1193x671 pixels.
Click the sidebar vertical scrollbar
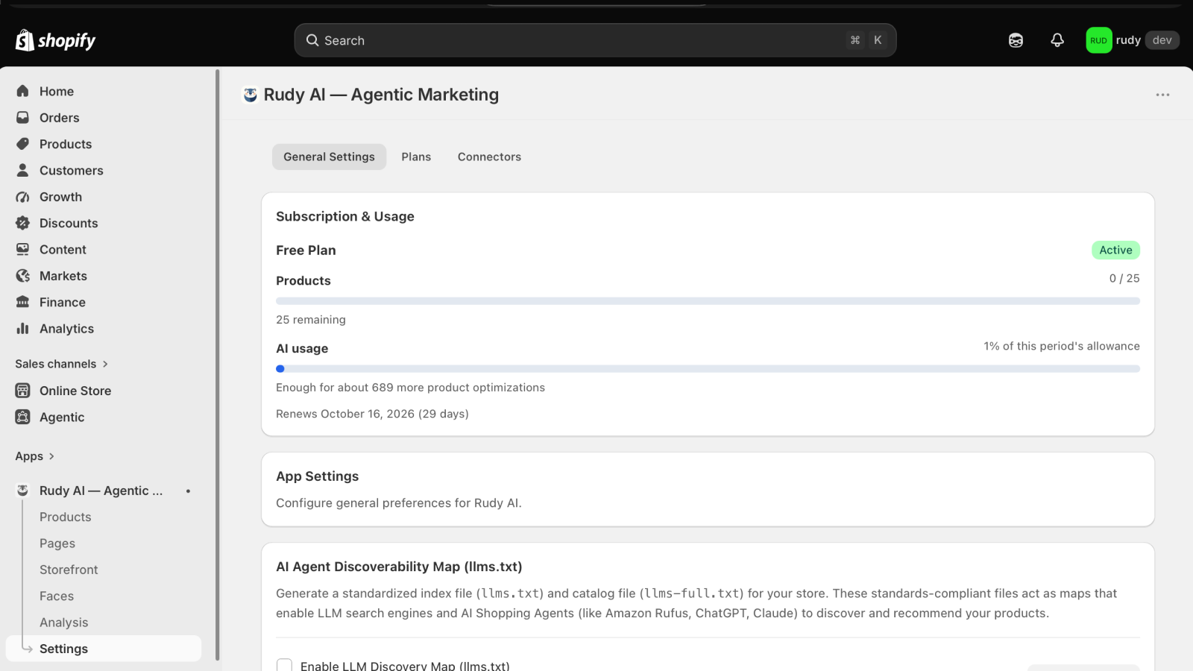(217, 365)
